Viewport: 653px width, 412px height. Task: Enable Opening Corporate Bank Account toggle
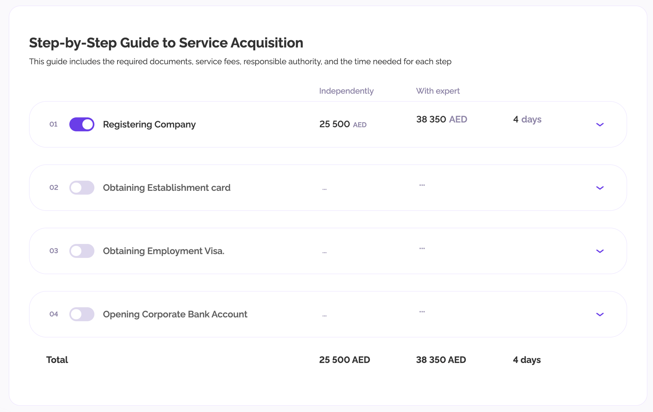(82, 314)
